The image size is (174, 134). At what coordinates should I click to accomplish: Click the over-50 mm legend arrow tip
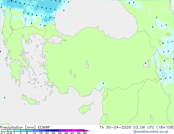[x=87, y=130]
